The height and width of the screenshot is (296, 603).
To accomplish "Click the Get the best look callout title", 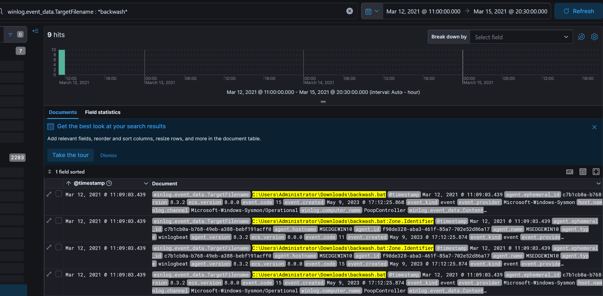I will (111, 126).
